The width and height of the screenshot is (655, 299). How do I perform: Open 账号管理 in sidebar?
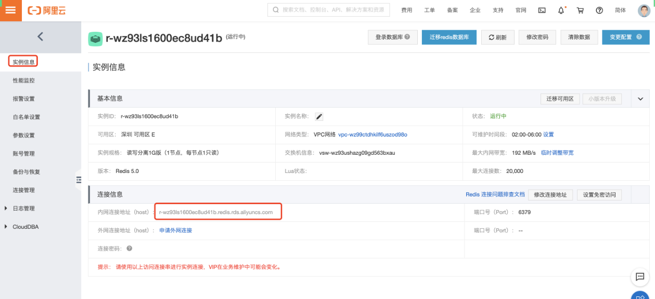pyautogui.click(x=24, y=154)
